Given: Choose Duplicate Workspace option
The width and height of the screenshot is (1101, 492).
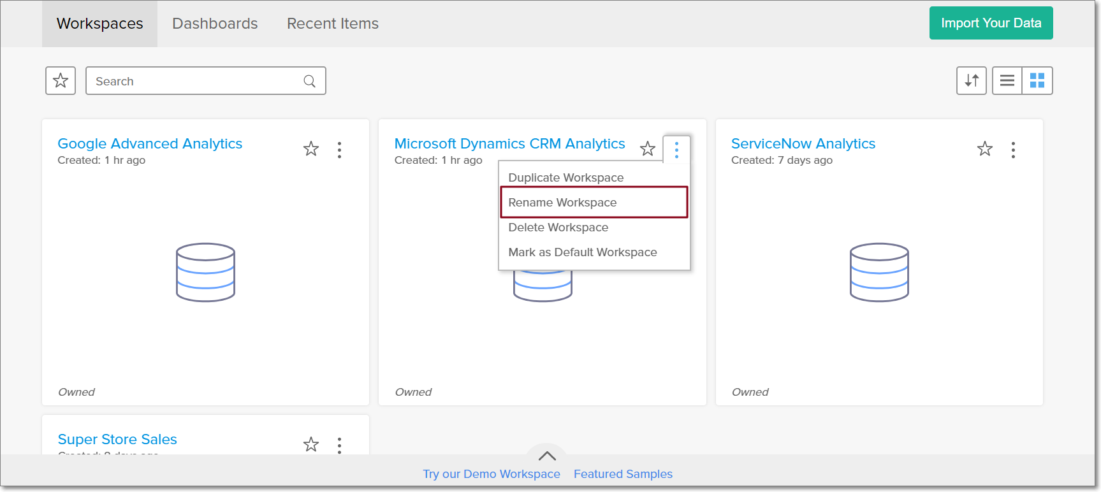Looking at the screenshot, I should pos(565,178).
